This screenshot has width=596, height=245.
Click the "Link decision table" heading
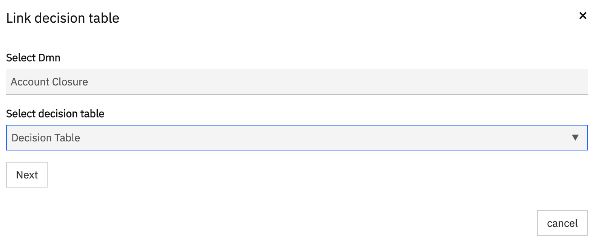(x=63, y=18)
